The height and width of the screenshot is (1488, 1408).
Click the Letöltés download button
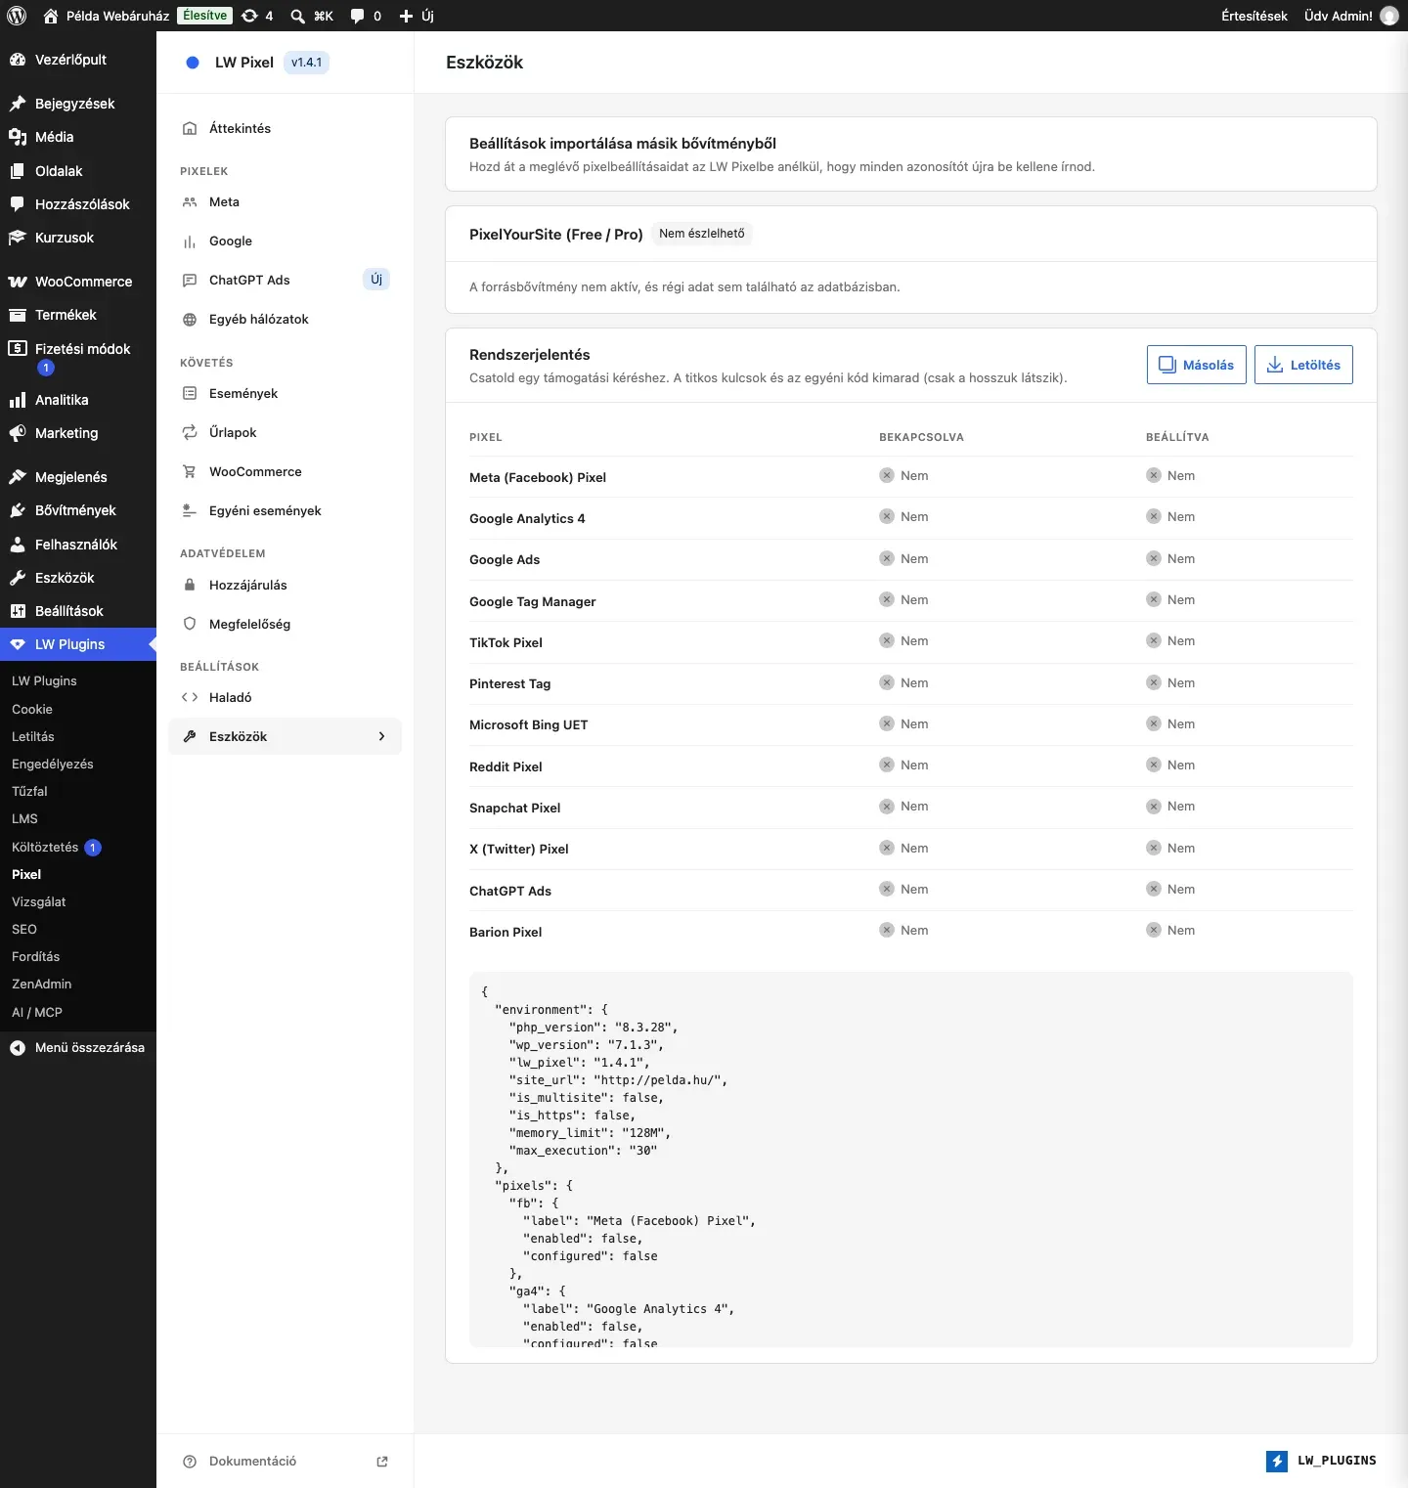pyautogui.click(x=1303, y=365)
